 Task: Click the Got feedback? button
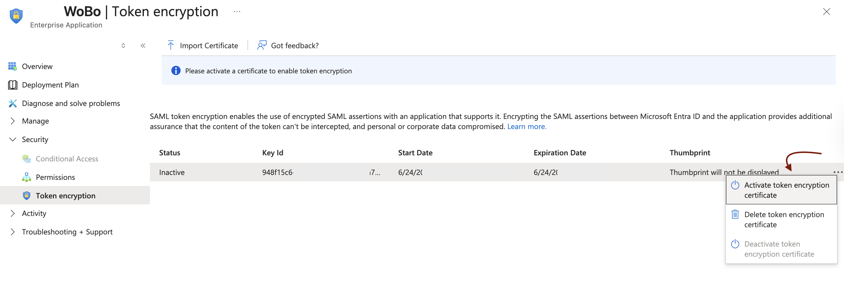tap(288, 45)
